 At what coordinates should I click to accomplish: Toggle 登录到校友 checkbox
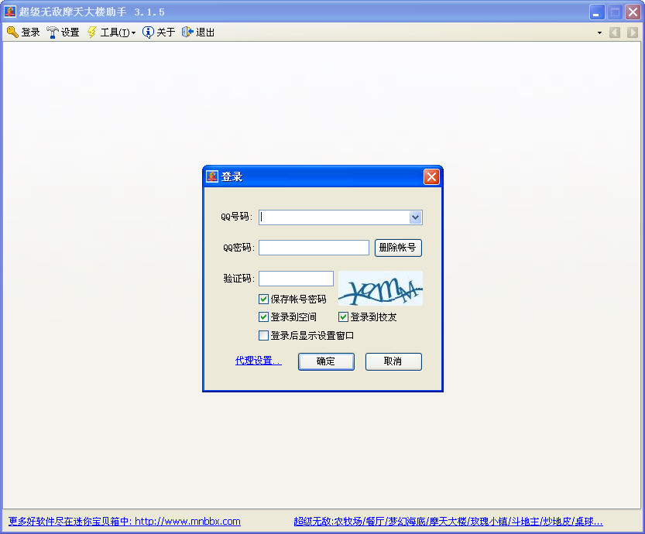pos(344,317)
